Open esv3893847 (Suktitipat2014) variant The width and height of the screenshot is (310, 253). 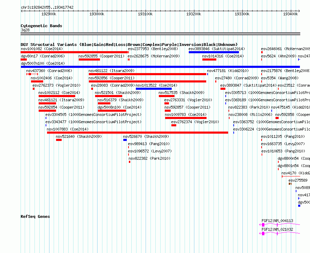click(248, 85)
